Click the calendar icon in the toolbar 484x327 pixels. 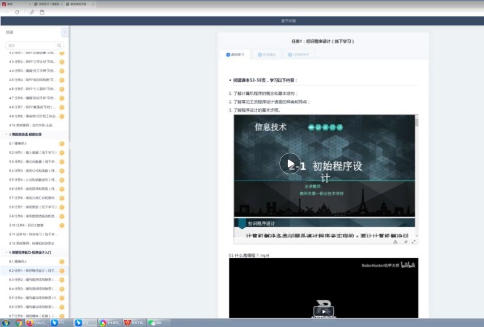[x=42, y=12]
